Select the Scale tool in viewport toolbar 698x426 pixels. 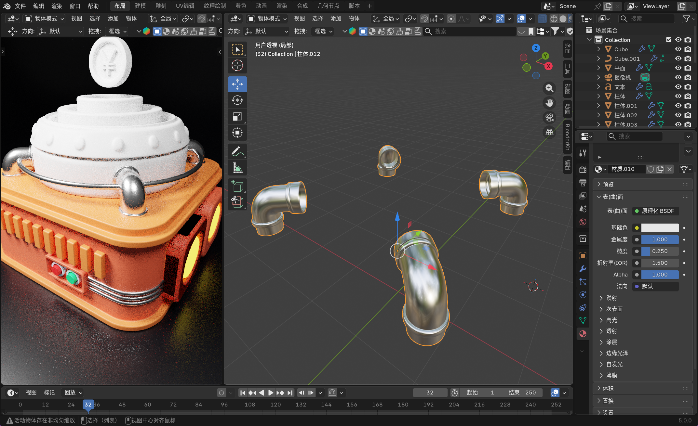pos(237,116)
